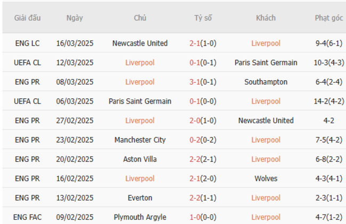Click the Everton team name
This screenshot has height=224, width=346.
point(140,198)
